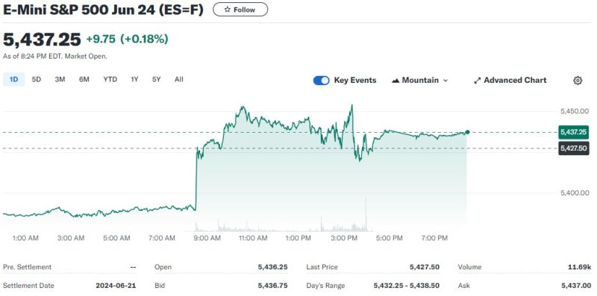
Task: Toggle the Key Events switch off
Action: pos(322,81)
